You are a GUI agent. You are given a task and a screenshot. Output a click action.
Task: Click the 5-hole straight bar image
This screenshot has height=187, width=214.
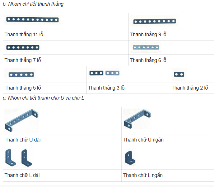21,75
